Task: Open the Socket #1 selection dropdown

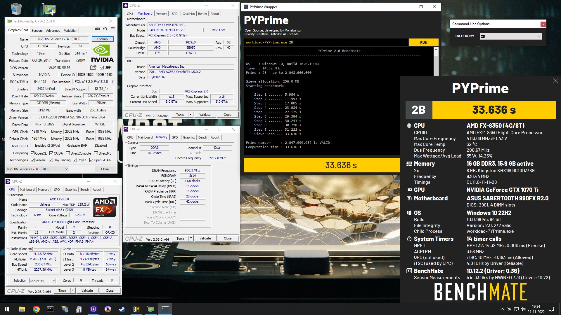Action: tap(42, 281)
